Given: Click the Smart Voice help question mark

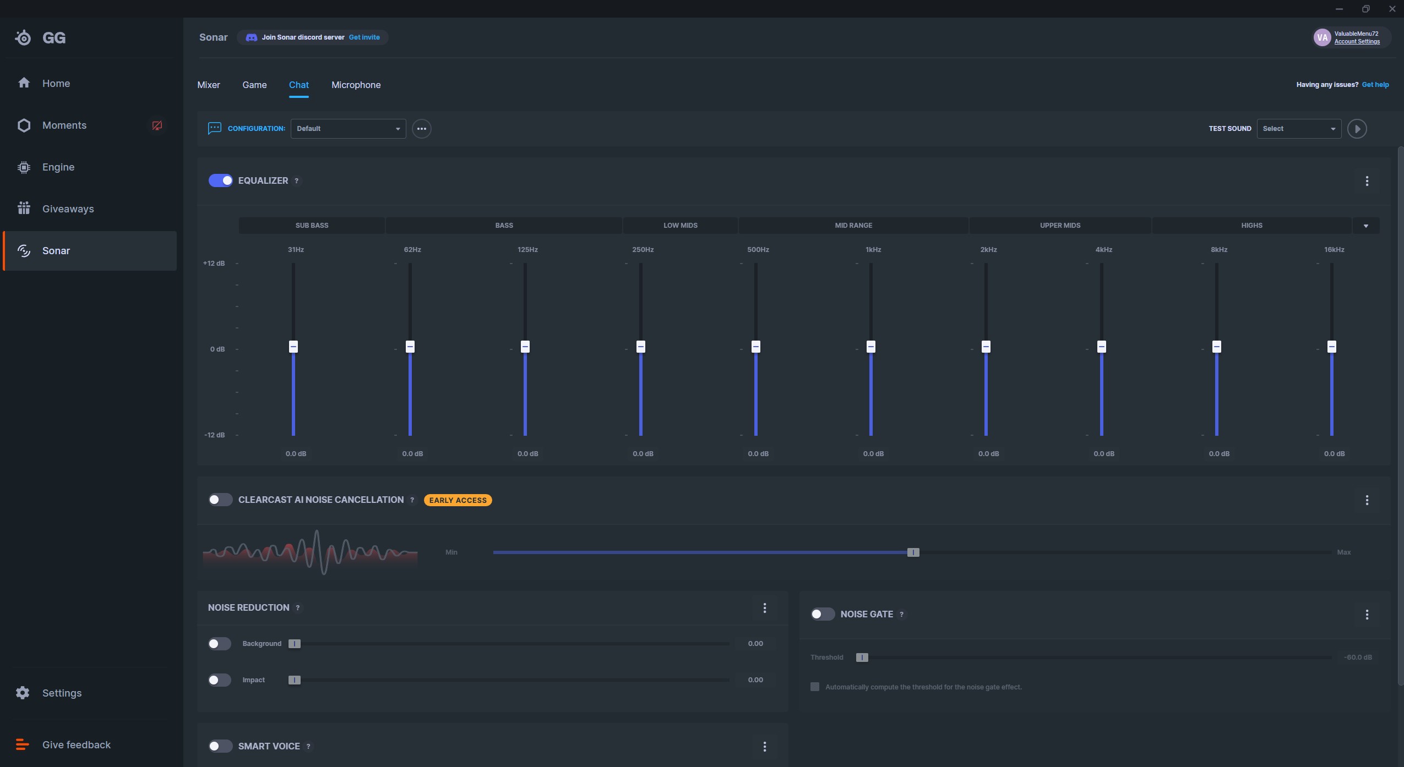Looking at the screenshot, I should point(308,747).
